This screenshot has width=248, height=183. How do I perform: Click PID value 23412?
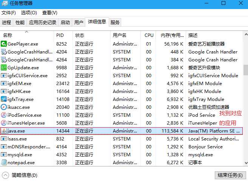pyautogui.click(x=63, y=84)
